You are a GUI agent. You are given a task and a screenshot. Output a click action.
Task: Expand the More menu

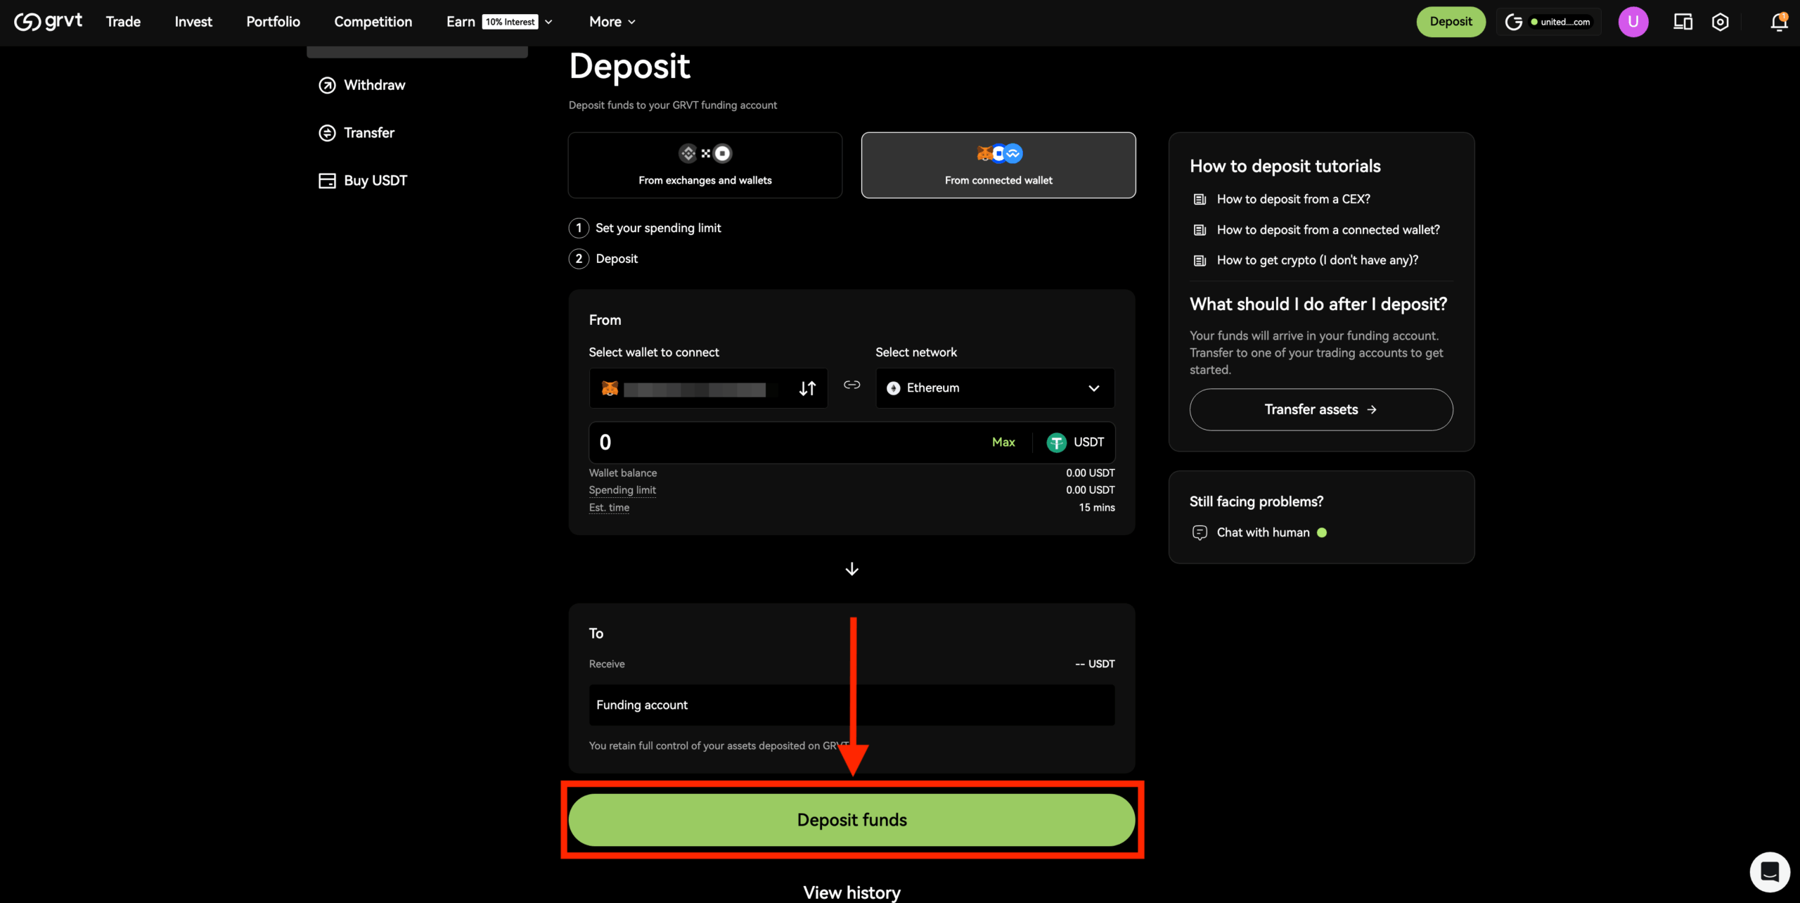coord(612,22)
